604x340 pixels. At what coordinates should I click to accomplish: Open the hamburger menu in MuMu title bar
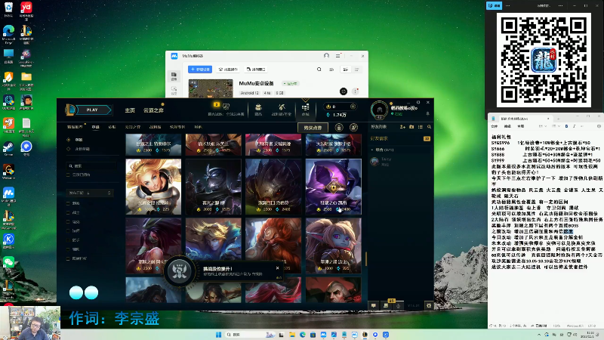(337, 56)
